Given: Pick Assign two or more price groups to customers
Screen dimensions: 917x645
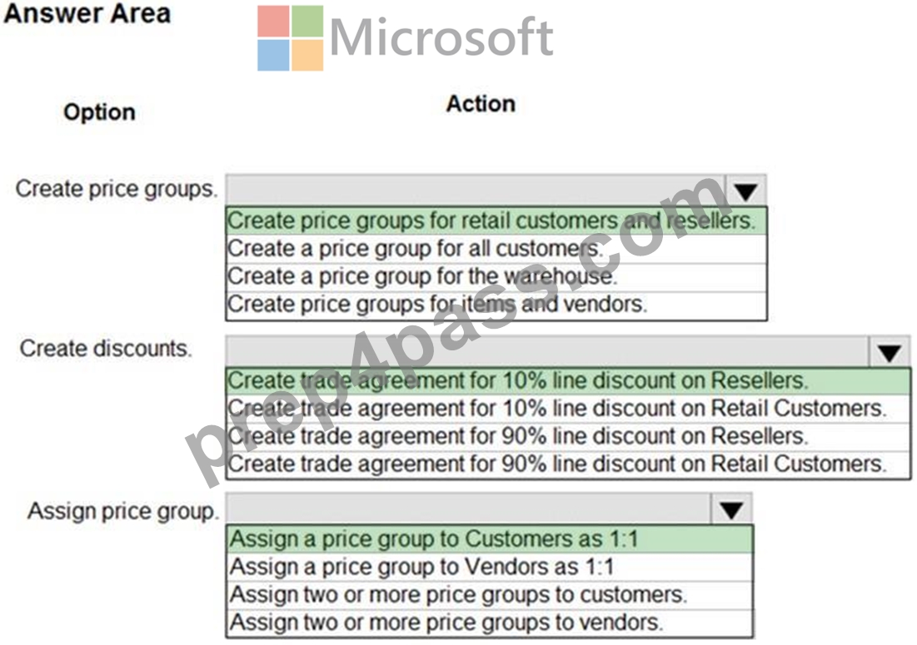Looking at the screenshot, I should tap(490, 595).
